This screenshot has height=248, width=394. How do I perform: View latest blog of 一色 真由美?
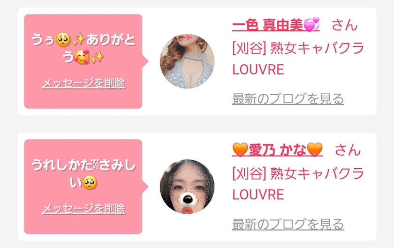pyautogui.click(x=288, y=99)
